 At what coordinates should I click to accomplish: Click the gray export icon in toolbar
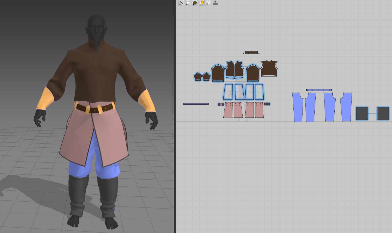coord(215,3)
